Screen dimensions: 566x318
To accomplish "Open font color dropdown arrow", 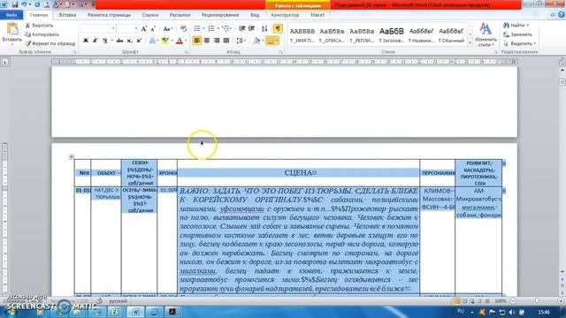I will (x=186, y=41).
